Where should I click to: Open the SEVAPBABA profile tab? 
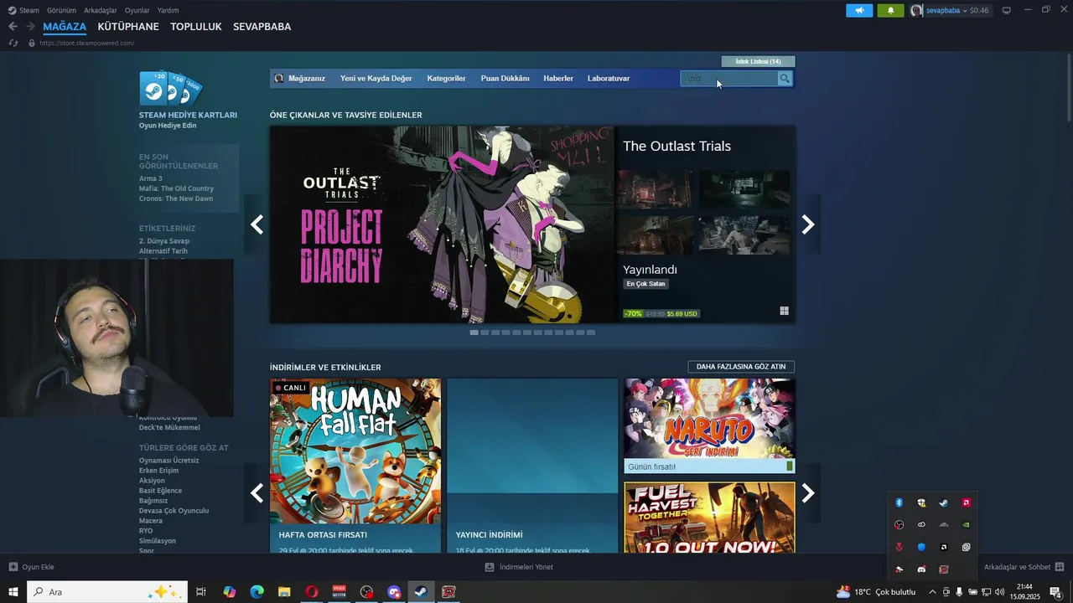pyautogui.click(x=262, y=27)
